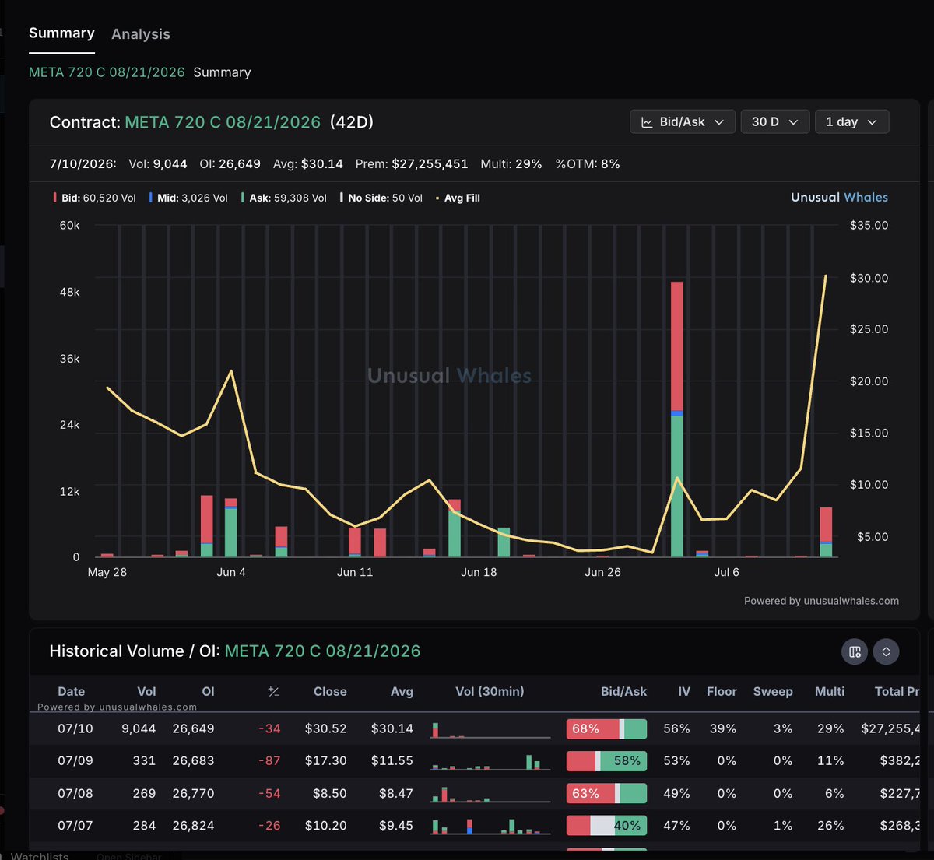Viewport: 934px width, 860px height.
Task: Click the Vol (30min) column header
Action: (x=490, y=691)
